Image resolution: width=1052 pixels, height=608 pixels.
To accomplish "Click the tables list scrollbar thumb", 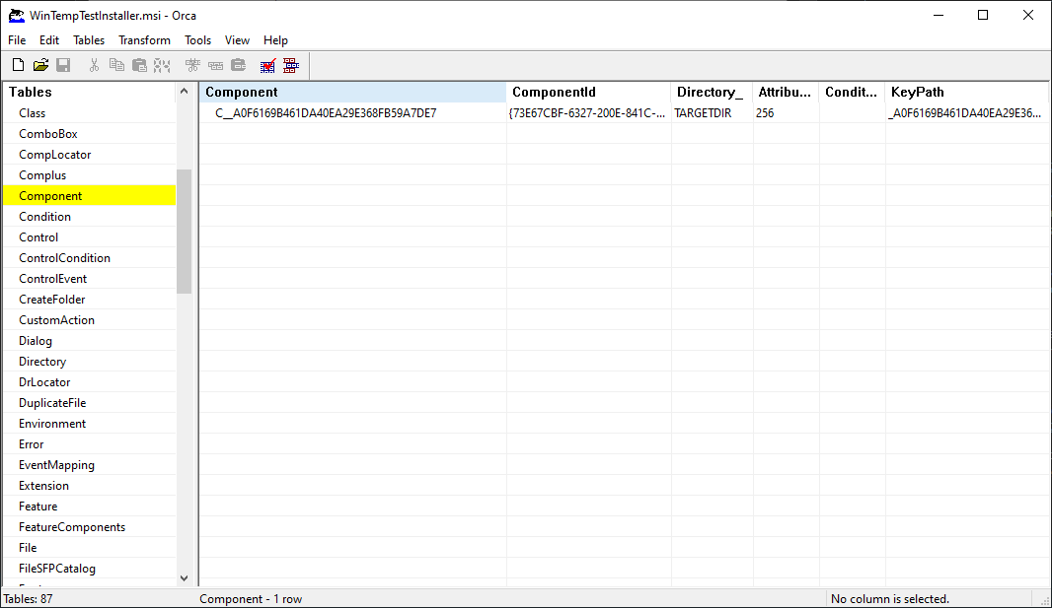I will tap(185, 231).
